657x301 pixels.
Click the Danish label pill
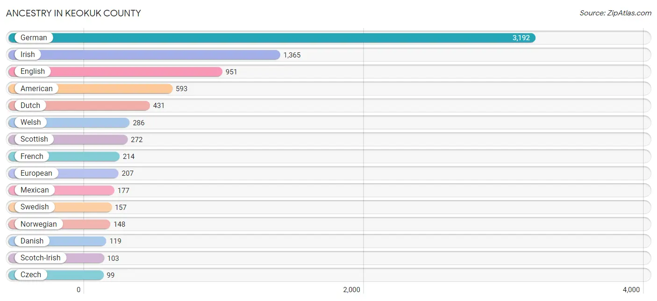(x=32, y=241)
